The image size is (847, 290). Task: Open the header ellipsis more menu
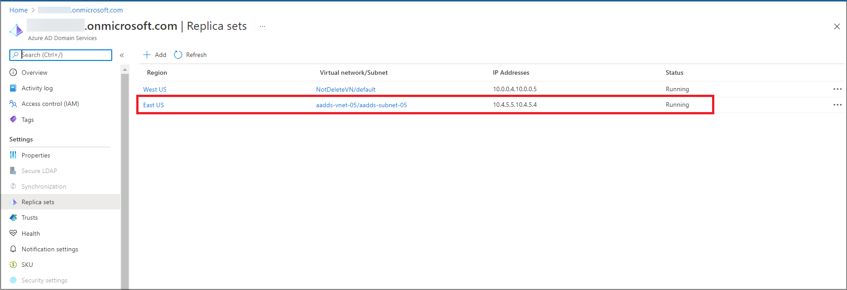(263, 27)
